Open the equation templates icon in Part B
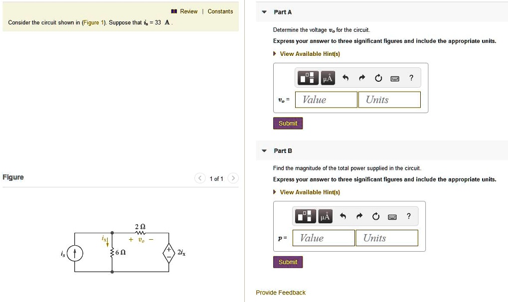Screen dimensions: 508x302 pos(305,216)
